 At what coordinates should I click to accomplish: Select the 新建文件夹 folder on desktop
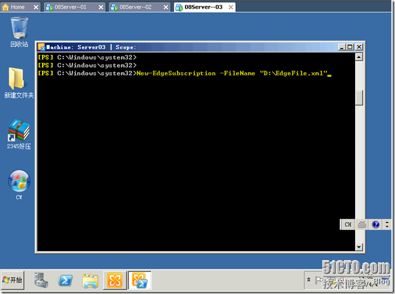coord(19,83)
